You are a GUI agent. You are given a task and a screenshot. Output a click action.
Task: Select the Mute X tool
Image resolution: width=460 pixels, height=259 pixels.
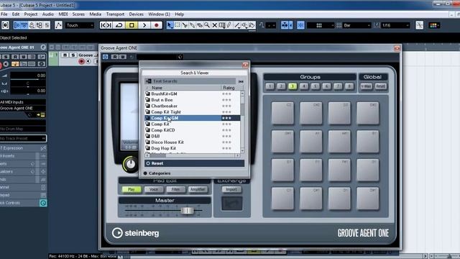[x=214, y=25]
